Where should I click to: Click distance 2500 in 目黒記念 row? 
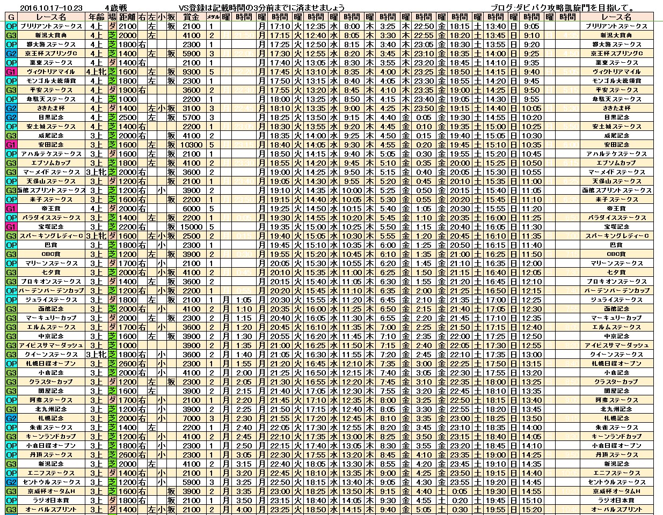(x=127, y=117)
